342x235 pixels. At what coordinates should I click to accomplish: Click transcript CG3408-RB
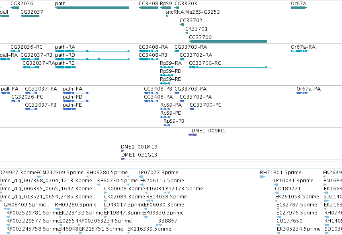pos(148,59)
